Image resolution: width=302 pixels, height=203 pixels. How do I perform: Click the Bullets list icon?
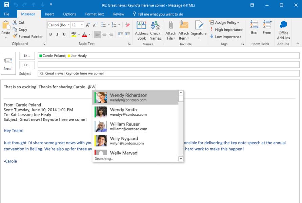click(x=104, y=25)
